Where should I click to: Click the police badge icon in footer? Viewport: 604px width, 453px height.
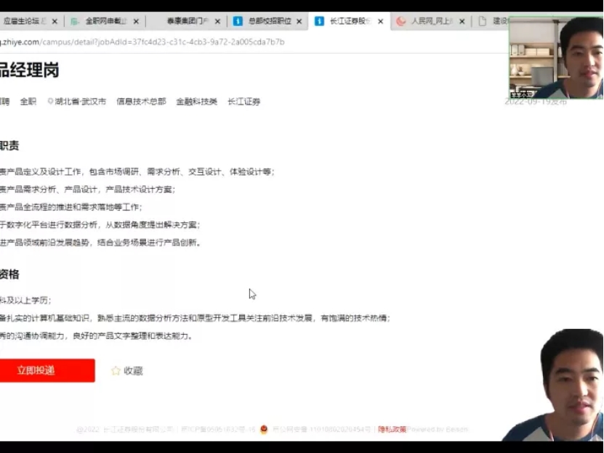[x=264, y=430]
